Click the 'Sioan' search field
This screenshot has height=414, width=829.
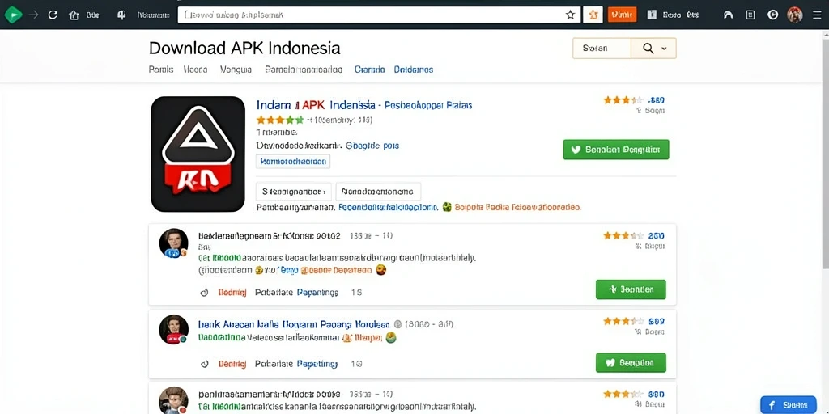602,48
